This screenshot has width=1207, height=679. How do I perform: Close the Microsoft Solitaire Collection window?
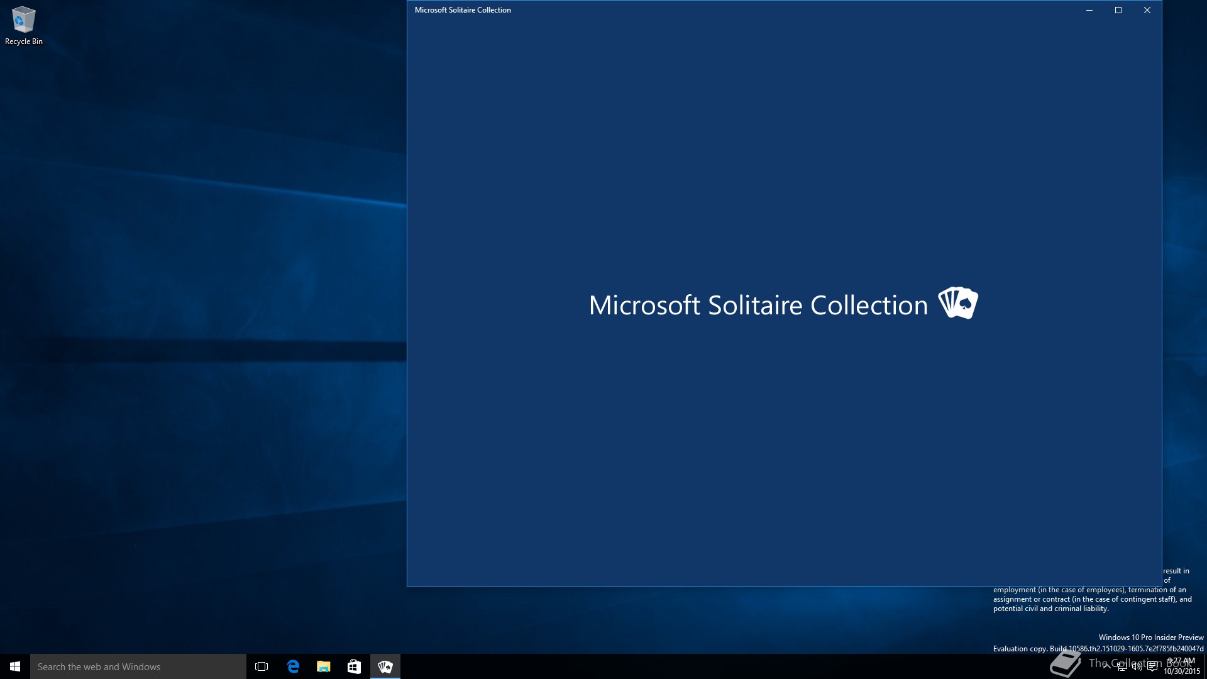click(x=1147, y=10)
